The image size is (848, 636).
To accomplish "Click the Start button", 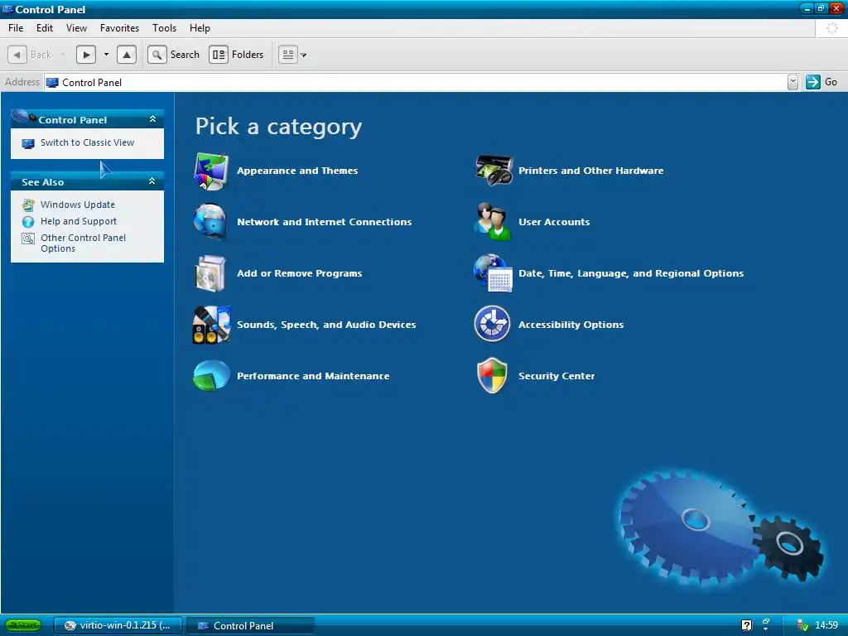I will click(23, 626).
